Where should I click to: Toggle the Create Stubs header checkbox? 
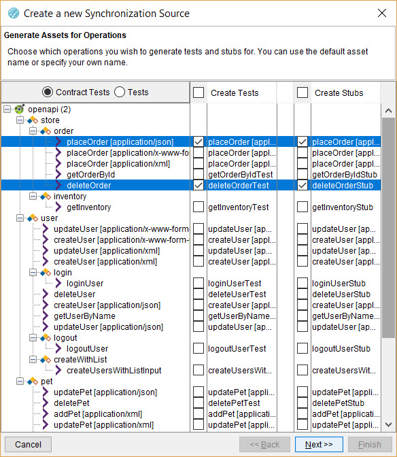tap(303, 92)
